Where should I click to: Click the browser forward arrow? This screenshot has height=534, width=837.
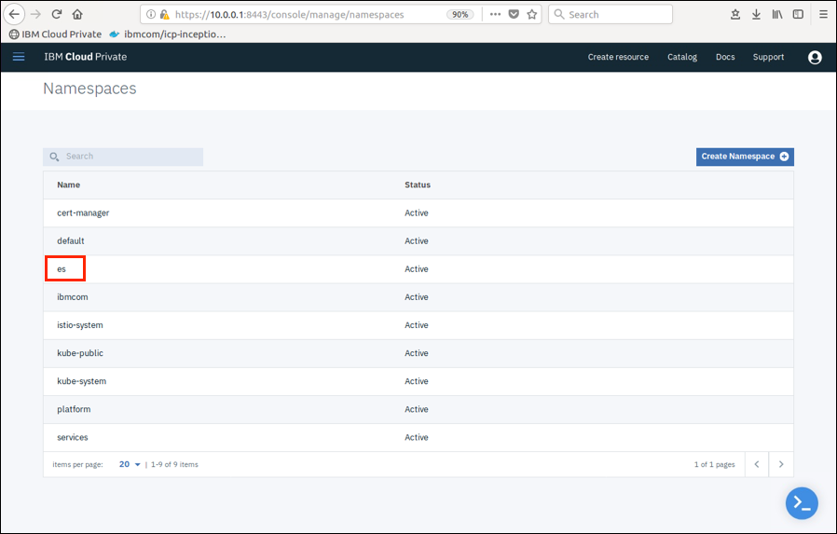point(35,14)
